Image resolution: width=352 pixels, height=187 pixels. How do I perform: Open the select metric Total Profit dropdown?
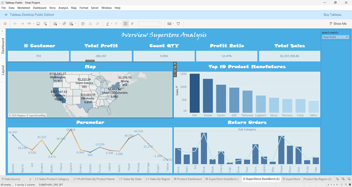click(335, 37)
